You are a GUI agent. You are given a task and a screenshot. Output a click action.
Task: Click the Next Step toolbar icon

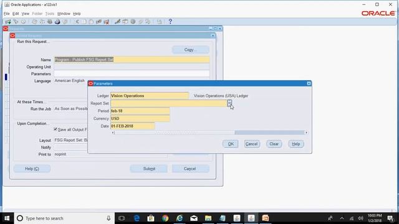click(42, 22)
